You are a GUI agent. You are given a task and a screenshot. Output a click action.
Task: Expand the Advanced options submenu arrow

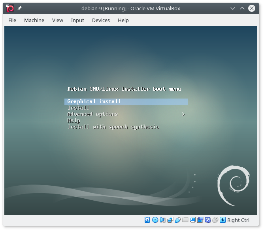[183, 114]
